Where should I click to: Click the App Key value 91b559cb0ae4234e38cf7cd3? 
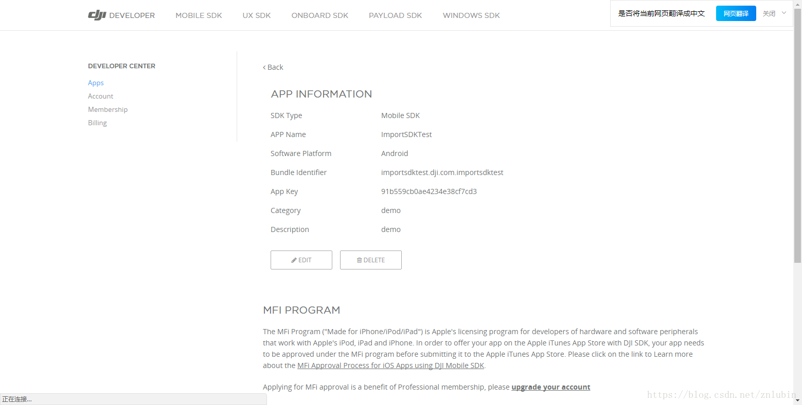(429, 191)
